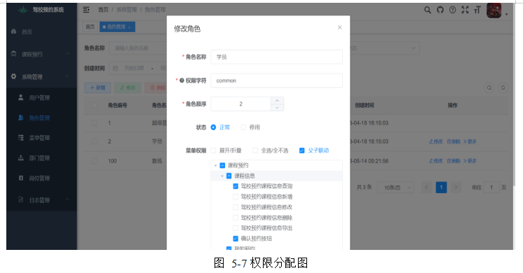
Task: Toggle the 全选/全不选 checkbox
Action: point(255,150)
